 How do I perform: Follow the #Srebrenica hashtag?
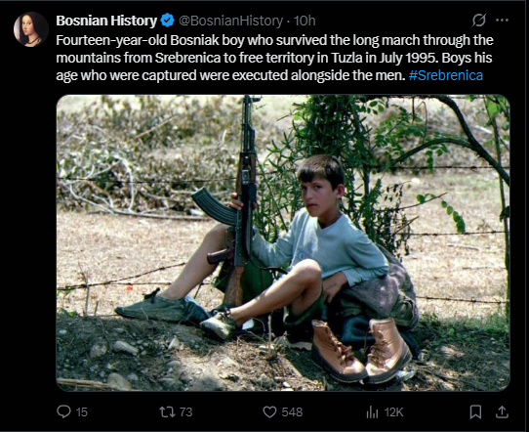click(x=446, y=75)
